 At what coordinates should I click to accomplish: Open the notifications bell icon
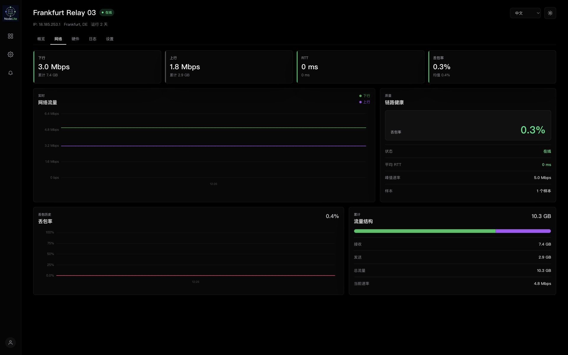10,73
